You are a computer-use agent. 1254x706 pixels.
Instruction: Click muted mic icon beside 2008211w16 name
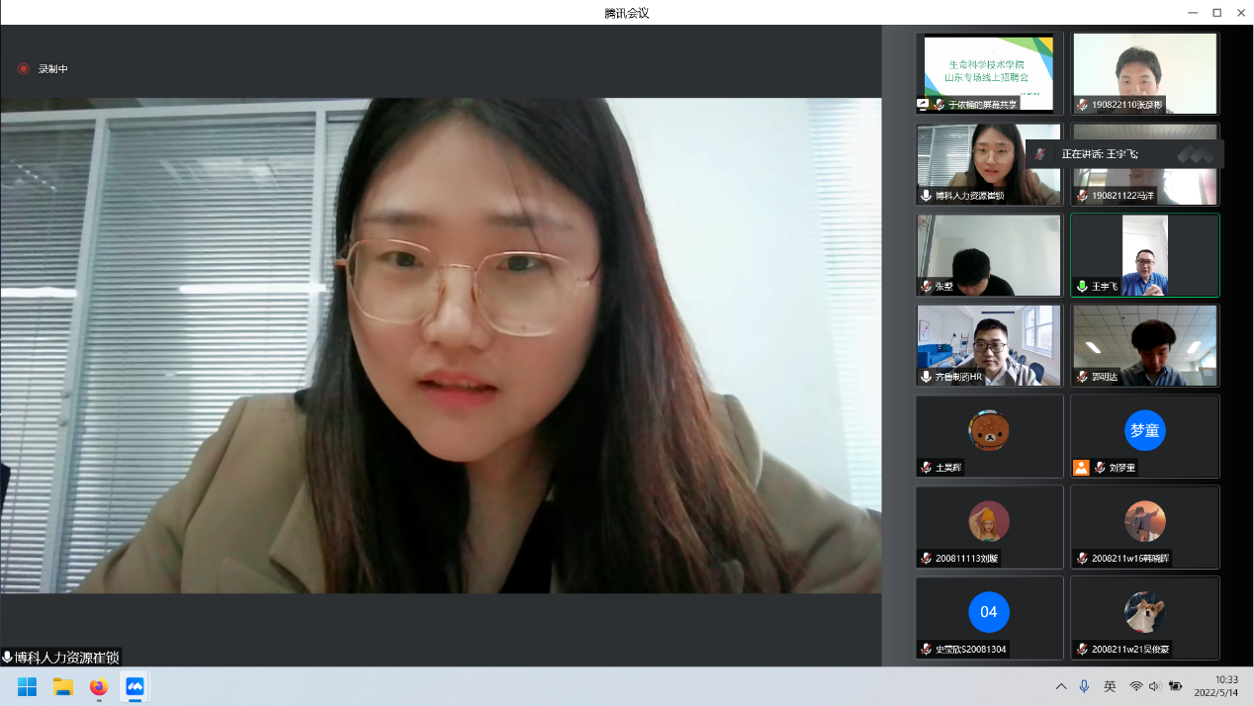pos(1082,559)
